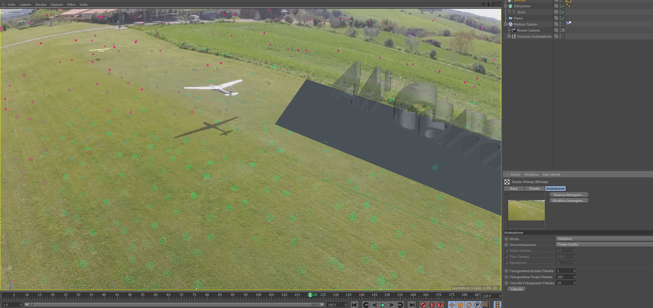Click the orange material tag on Estrusione
The image size is (653, 308).
[568, 6]
